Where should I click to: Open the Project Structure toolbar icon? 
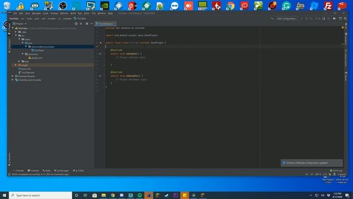tap(334, 18)
